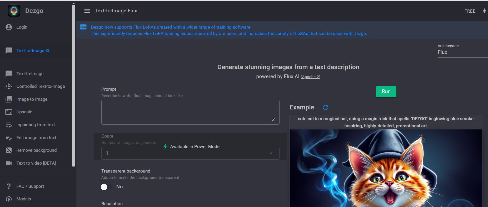Image resolution: width=488 pixels, height=207 pixels.
Task: Click the 'Available in Power Mode' text
Action: (195, 147)
